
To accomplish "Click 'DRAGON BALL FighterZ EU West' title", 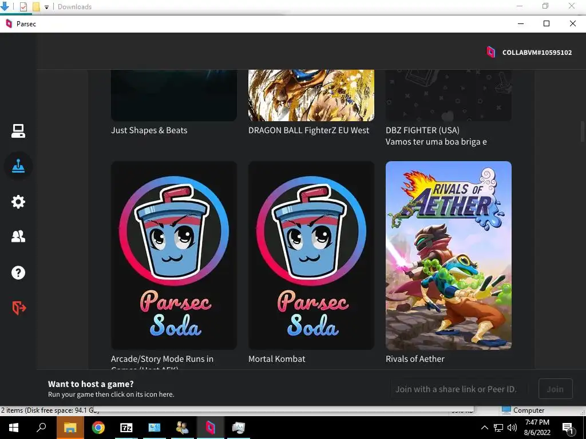I will click(308, 130).
